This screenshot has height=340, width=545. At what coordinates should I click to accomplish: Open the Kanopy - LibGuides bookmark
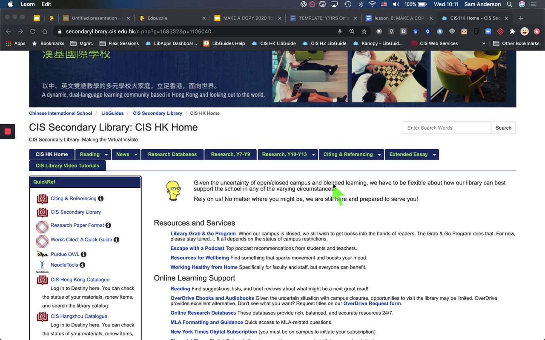[x=378, y=43]
